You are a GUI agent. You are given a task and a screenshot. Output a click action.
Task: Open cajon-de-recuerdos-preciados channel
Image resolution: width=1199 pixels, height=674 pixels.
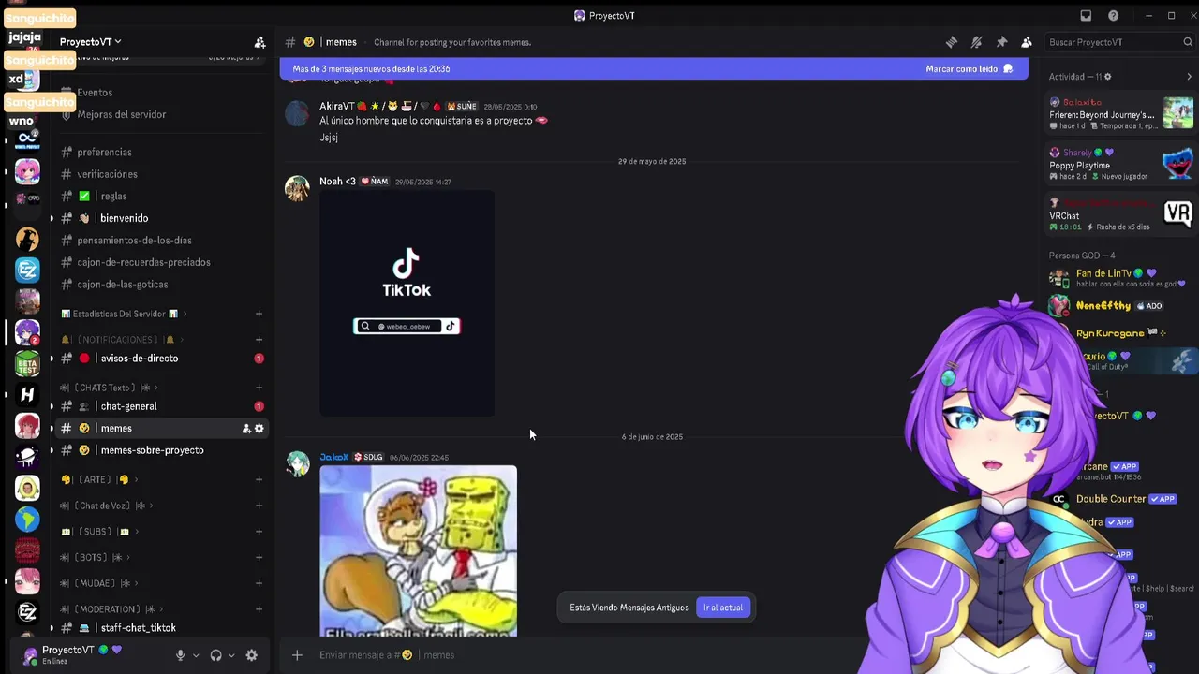[x=143, y=263]
